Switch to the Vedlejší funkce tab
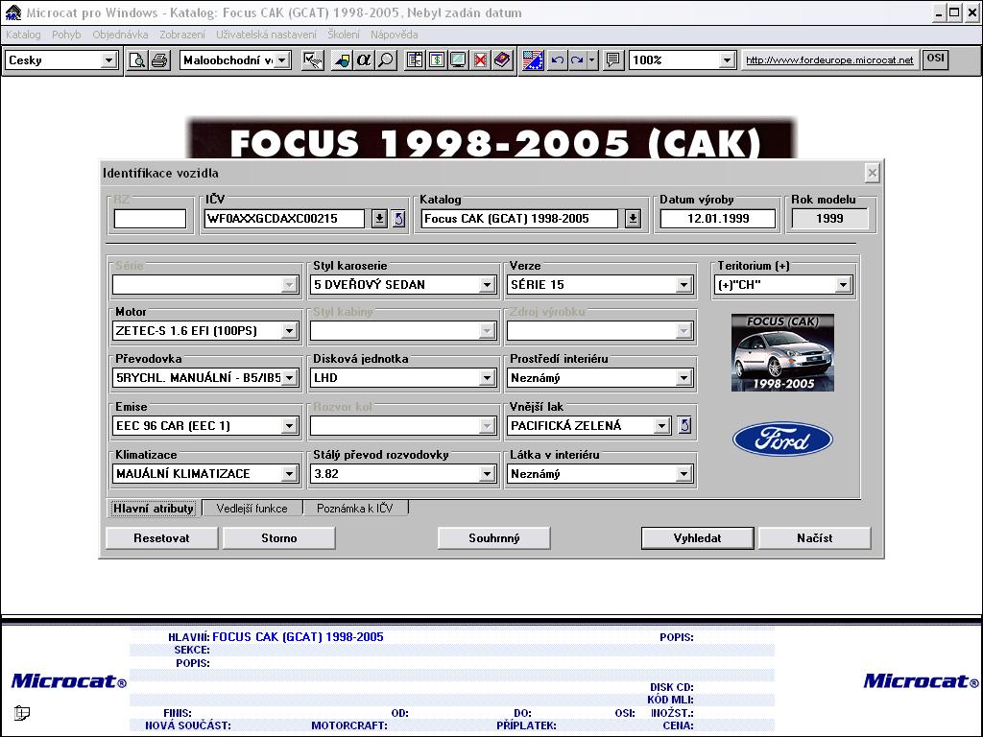The image size is (983, 737). (252, 509)
